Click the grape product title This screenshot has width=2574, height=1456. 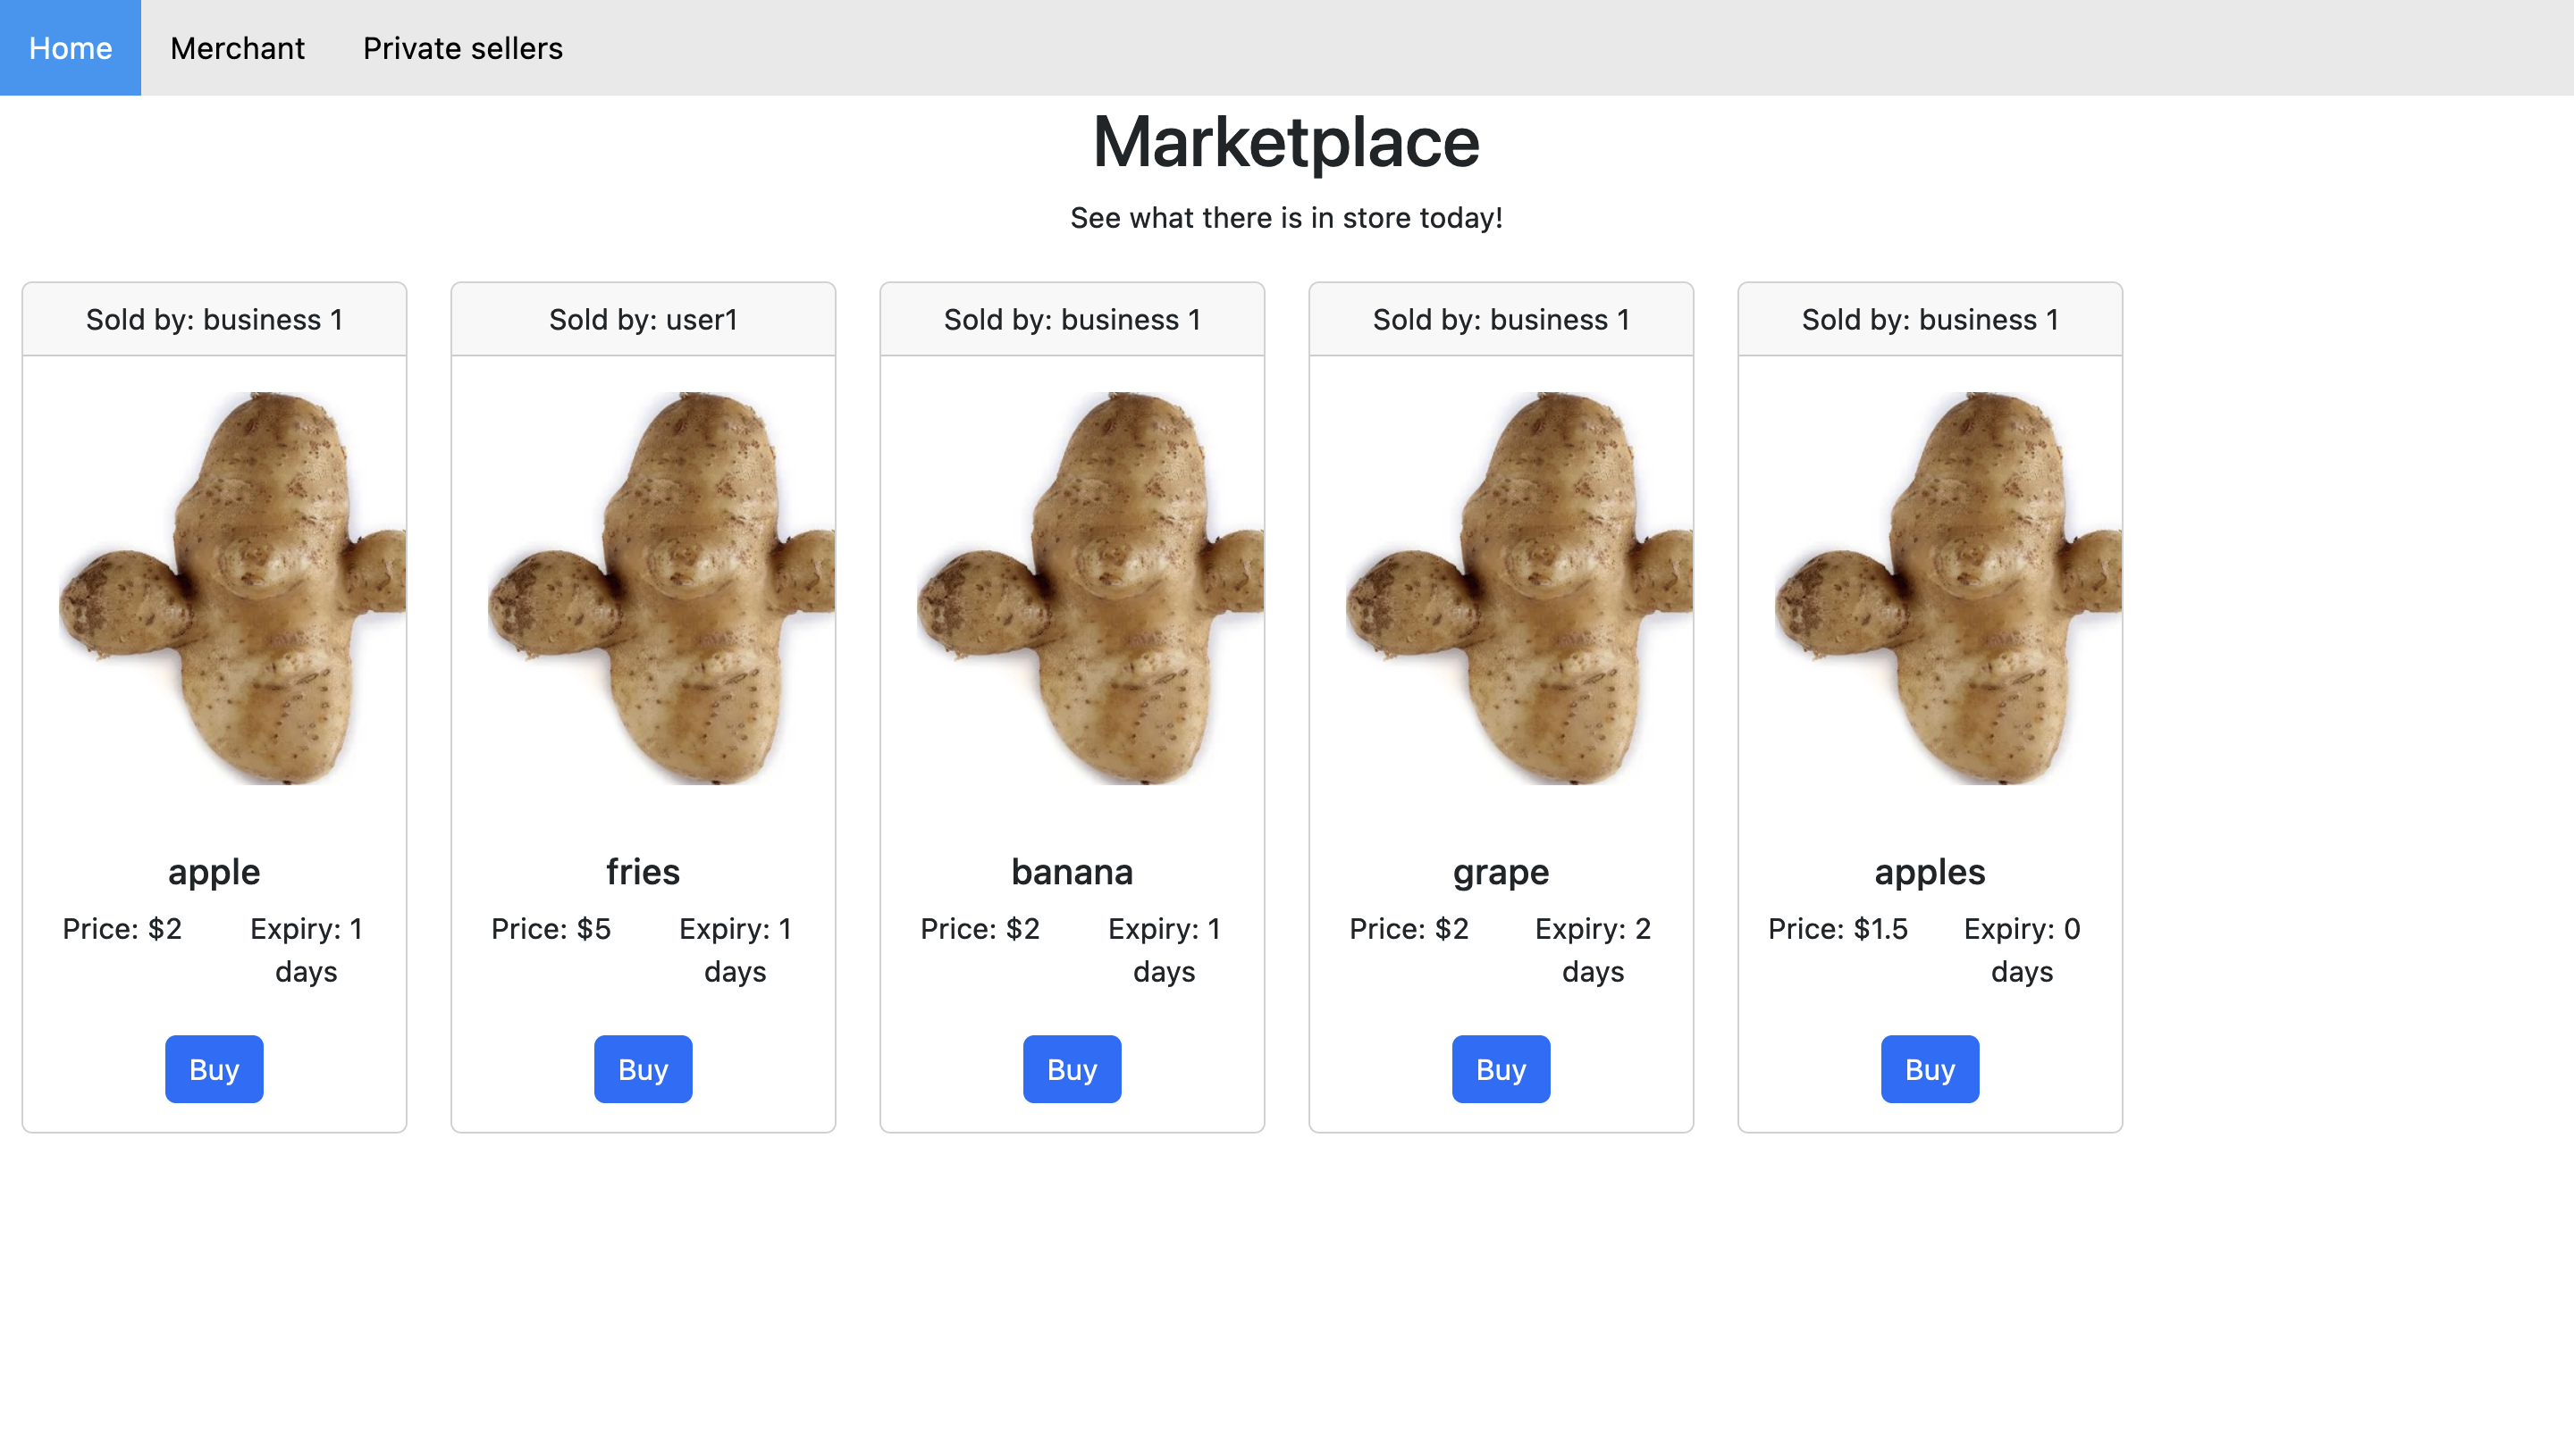[x=1501, y=872]
